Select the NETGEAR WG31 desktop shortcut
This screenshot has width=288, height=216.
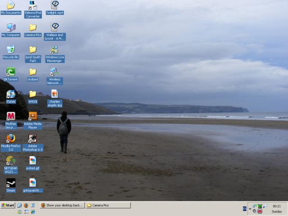10,161
